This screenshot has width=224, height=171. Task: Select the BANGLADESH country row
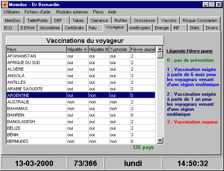pos(81,122)
